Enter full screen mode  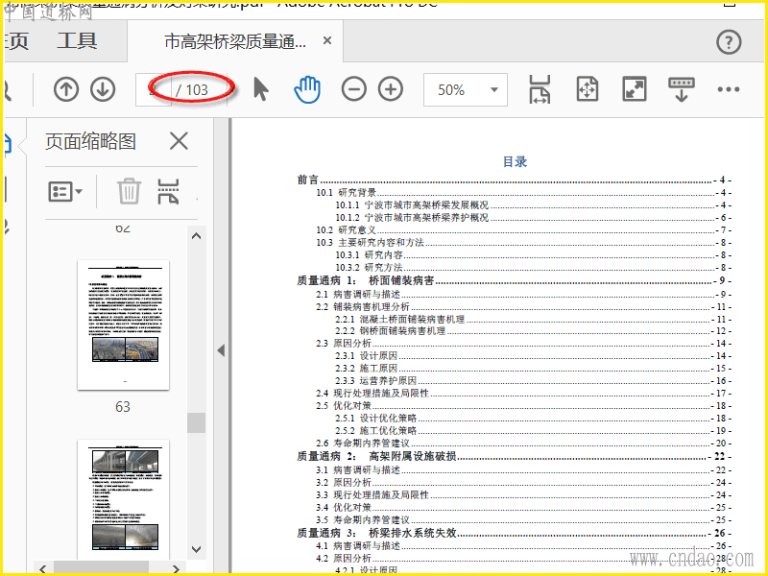635,89
